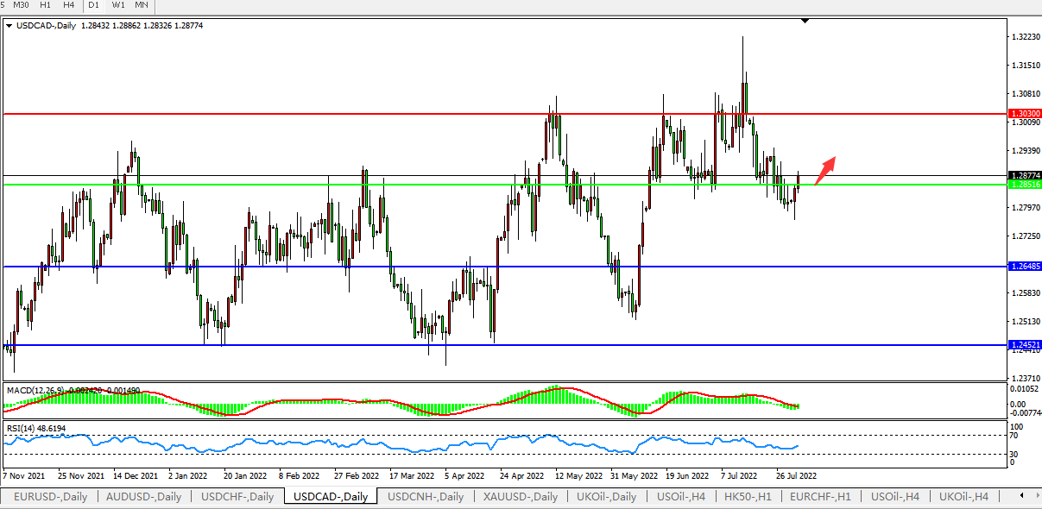Click the green 1.28516 price level label
Screen dimensions: 1042x509
click(1025, 185)
